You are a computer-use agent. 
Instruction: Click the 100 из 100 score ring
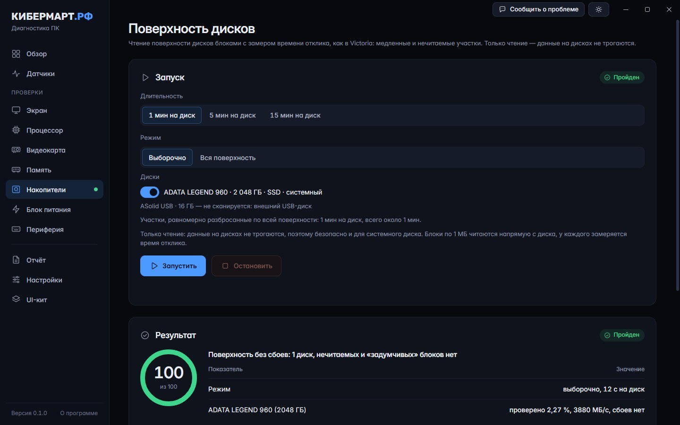(x=169, y=378)
